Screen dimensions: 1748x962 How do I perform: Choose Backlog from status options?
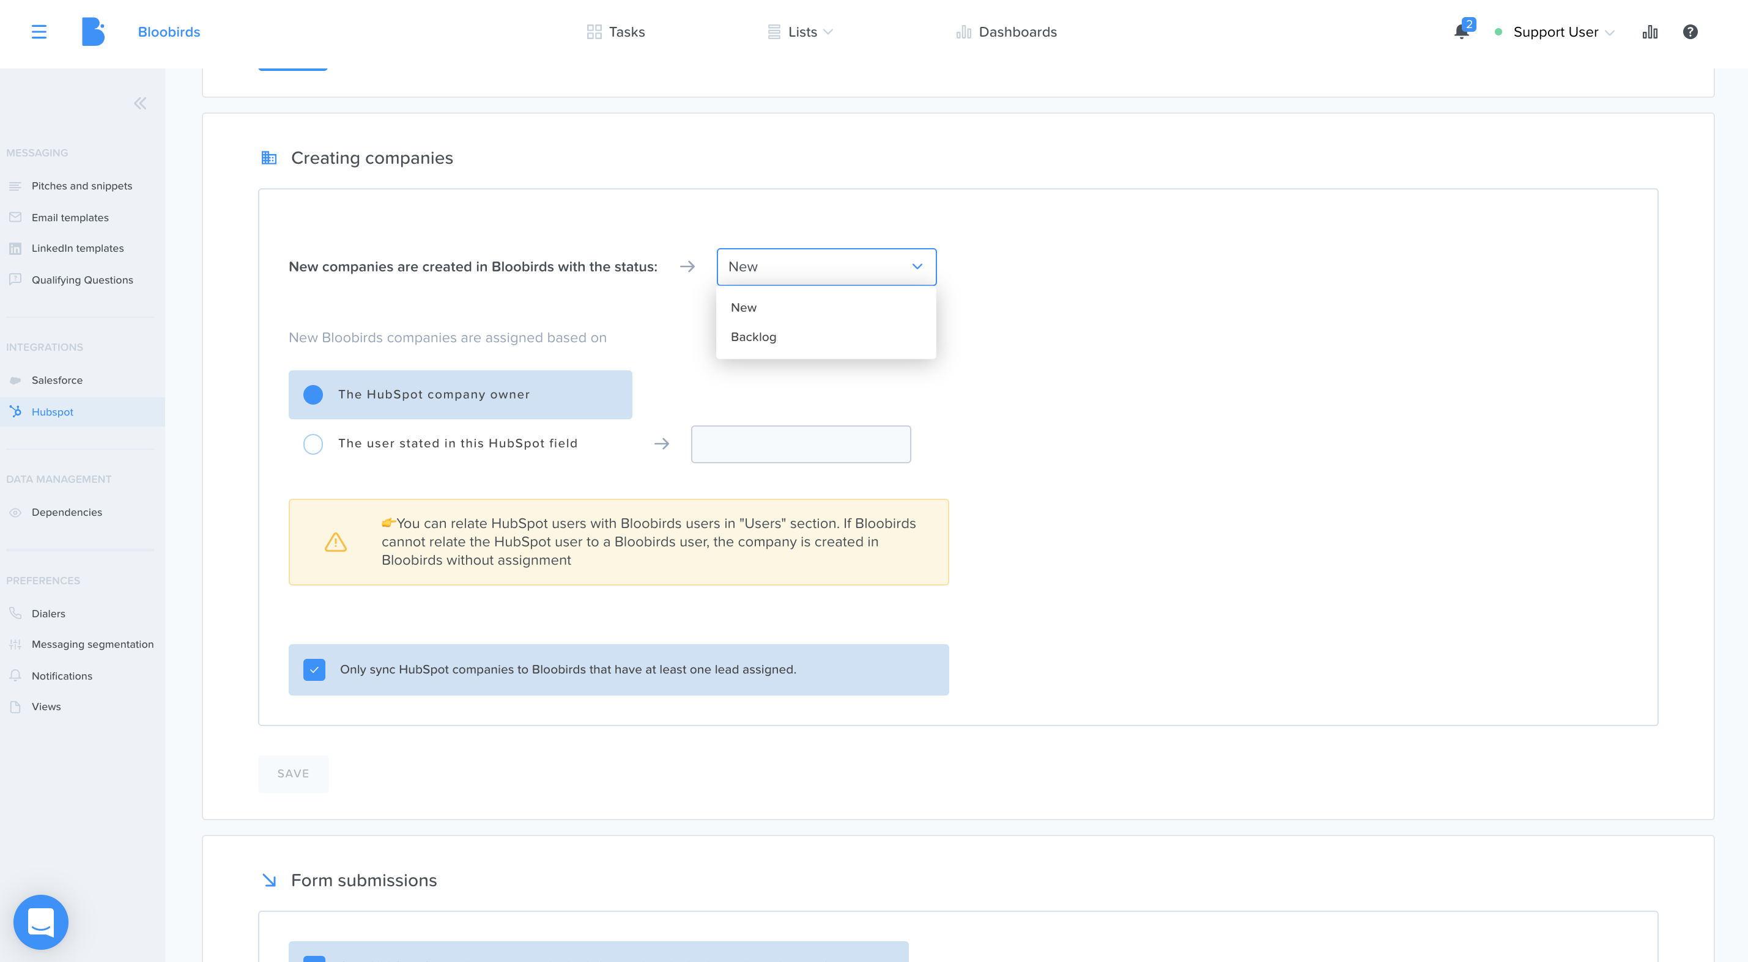coord(826,337)
